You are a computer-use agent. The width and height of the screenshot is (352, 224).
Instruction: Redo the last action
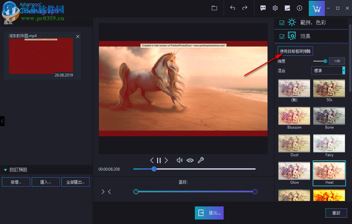click(244, 8)
